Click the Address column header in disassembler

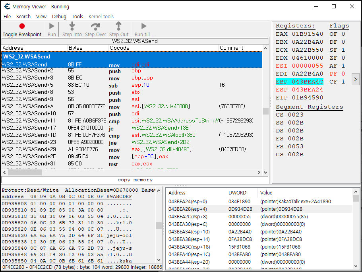tap(35, 48)
